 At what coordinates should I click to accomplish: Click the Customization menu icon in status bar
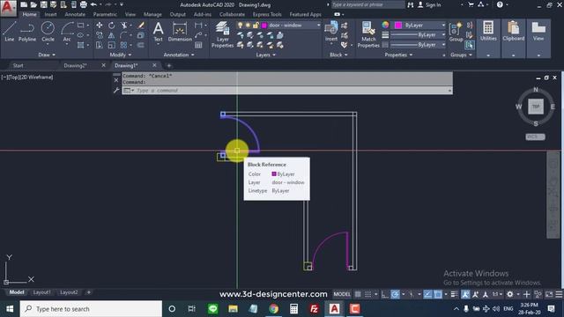(559, 294)
